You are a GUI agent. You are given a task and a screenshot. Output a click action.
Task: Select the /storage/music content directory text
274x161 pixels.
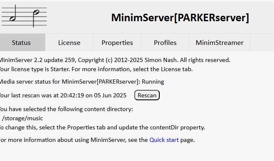coord(23,118)
